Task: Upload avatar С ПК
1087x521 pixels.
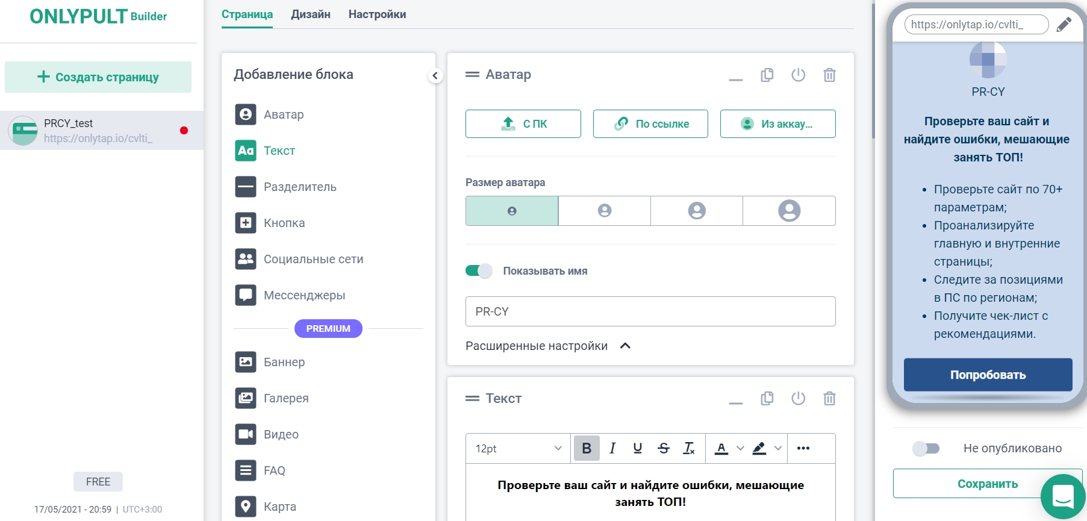Action: (x=523, y=123)
